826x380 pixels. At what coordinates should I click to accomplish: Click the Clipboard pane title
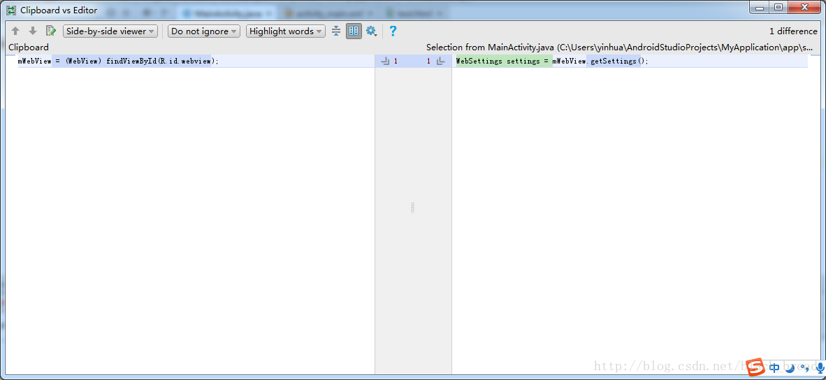[29, 47]
